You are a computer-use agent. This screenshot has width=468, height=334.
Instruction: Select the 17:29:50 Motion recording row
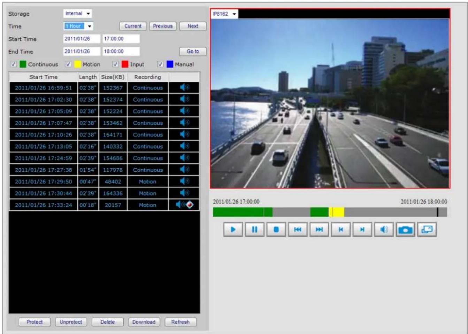pyautogui.click(x=104, y=181)
